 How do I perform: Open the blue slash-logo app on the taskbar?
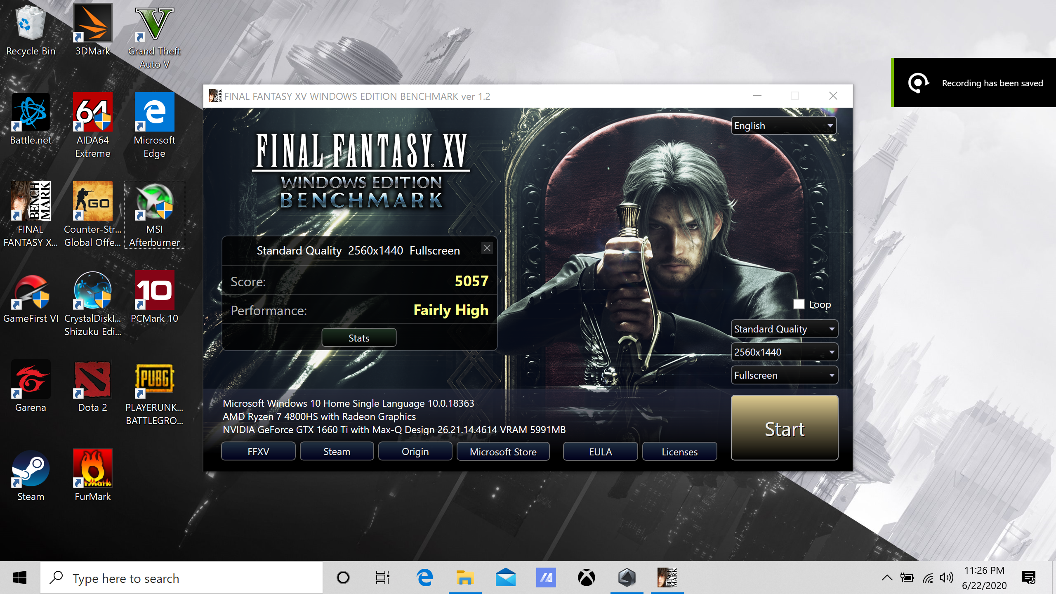[546, 577]
